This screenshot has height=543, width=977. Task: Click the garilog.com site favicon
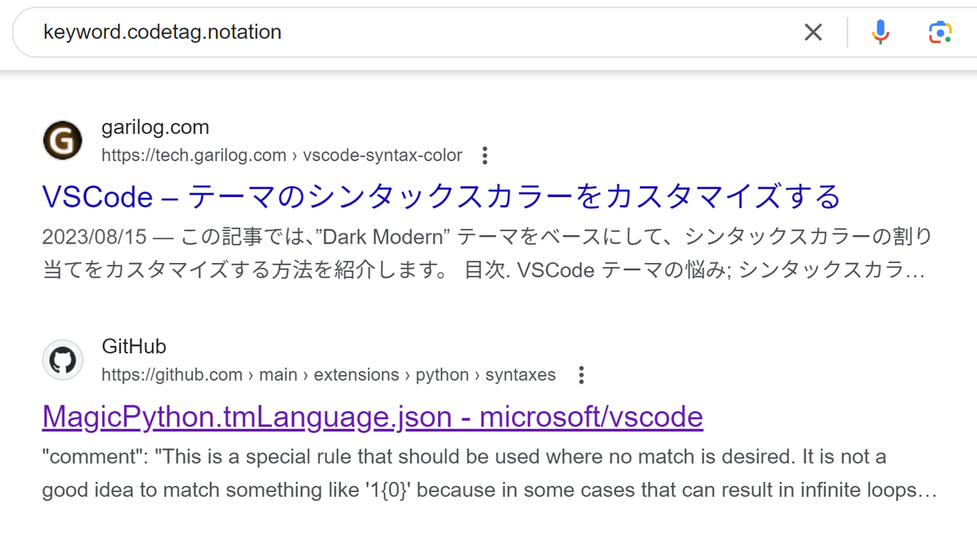[x=63, y=140]
